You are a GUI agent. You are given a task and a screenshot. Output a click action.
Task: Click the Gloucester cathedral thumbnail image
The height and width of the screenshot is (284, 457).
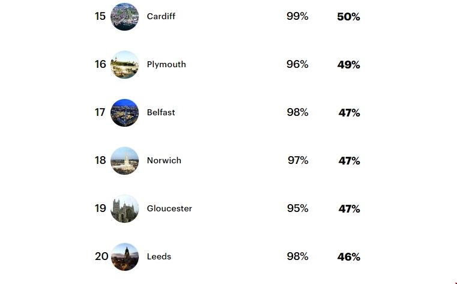click(125, 209)
